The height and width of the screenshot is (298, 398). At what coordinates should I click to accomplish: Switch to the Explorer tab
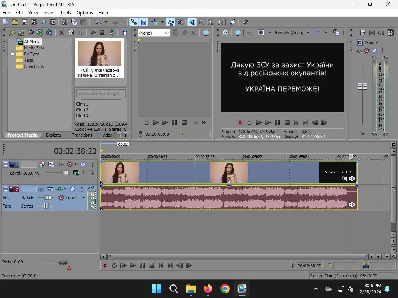(x=54, y=135)
